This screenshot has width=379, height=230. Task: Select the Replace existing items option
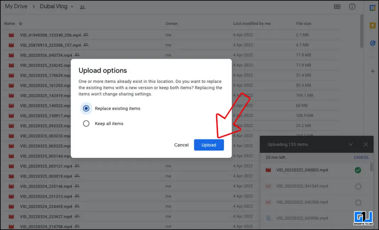[86, 108]
